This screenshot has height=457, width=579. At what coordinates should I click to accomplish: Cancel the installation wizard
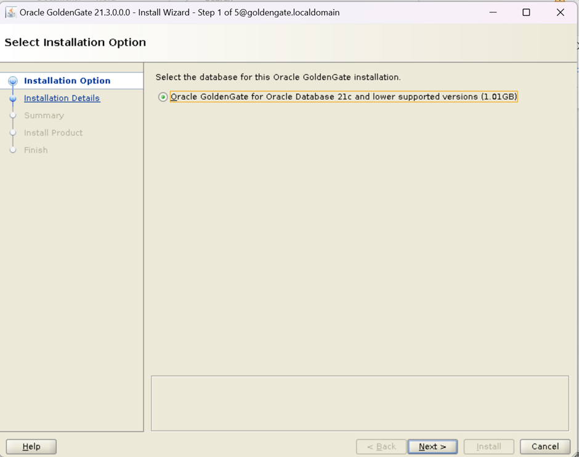[545, 447]
